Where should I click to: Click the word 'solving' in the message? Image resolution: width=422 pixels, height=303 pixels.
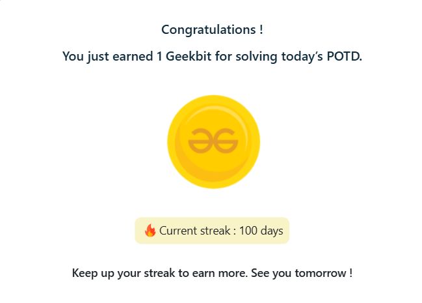[x=256, y=57]
